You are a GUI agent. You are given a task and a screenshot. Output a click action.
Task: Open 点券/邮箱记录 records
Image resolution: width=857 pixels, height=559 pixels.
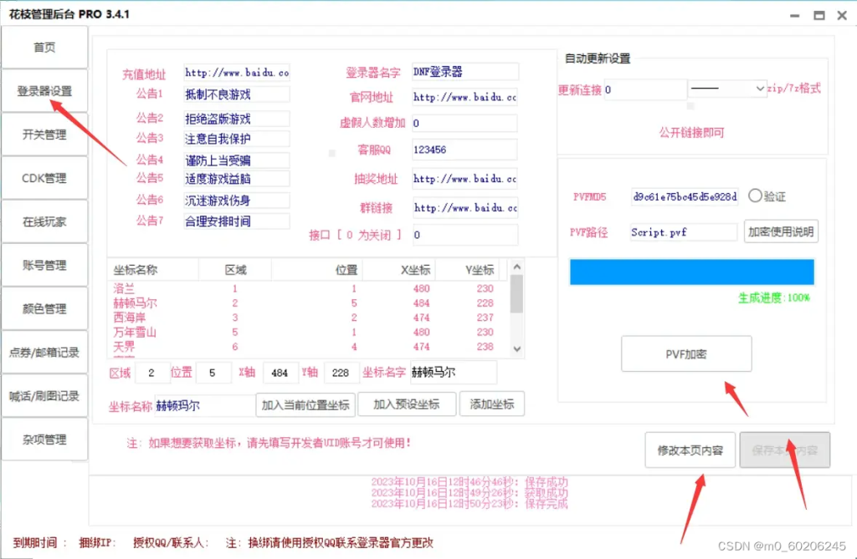pyautogui.click(x=43, y=352)
